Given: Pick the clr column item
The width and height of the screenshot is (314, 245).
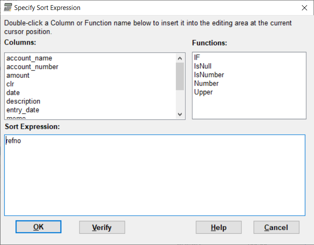Looking at the screenshot, I should (10, 84).
